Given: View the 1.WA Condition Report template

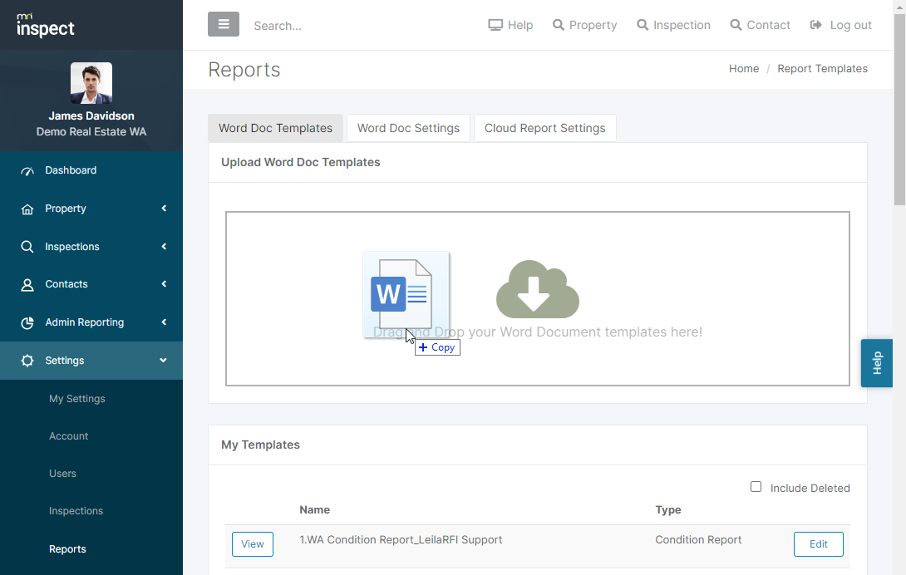Looking at the screenshot, I should [253, 544].
